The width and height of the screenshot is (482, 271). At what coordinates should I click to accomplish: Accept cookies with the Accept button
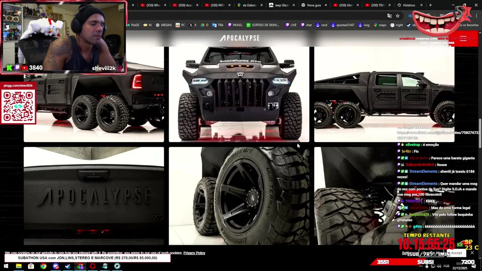point(456,253)
